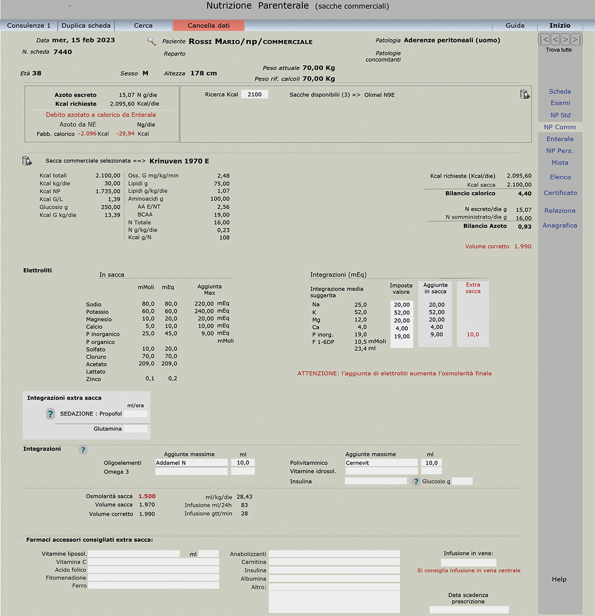Image resolution: width=595 pixels, height=616 pixels.
Task: Open Anagrafica in the sidebar
Action: (x=560, y=226)
